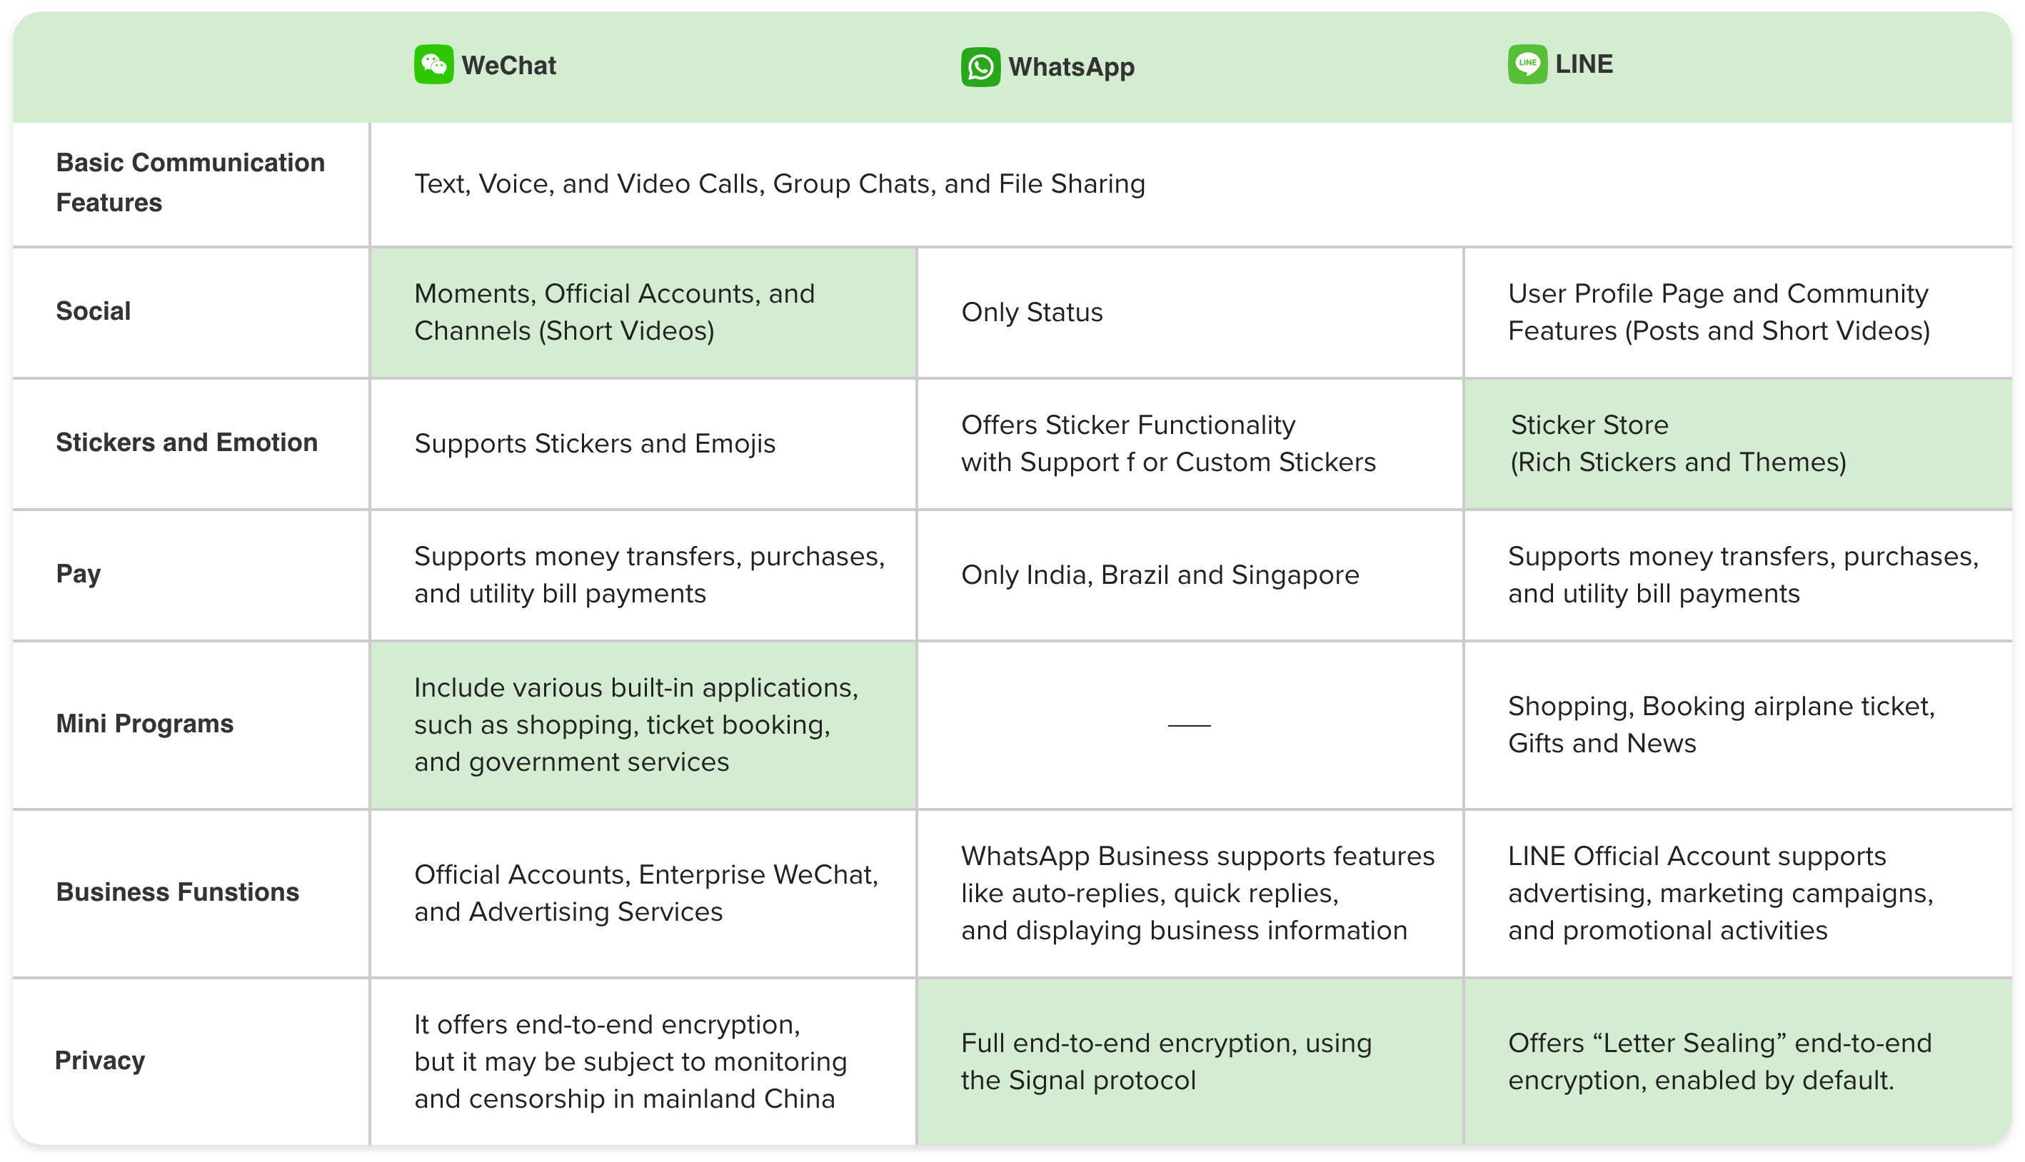Click the Signal protocol encryption cell

pos(1165,1061)
